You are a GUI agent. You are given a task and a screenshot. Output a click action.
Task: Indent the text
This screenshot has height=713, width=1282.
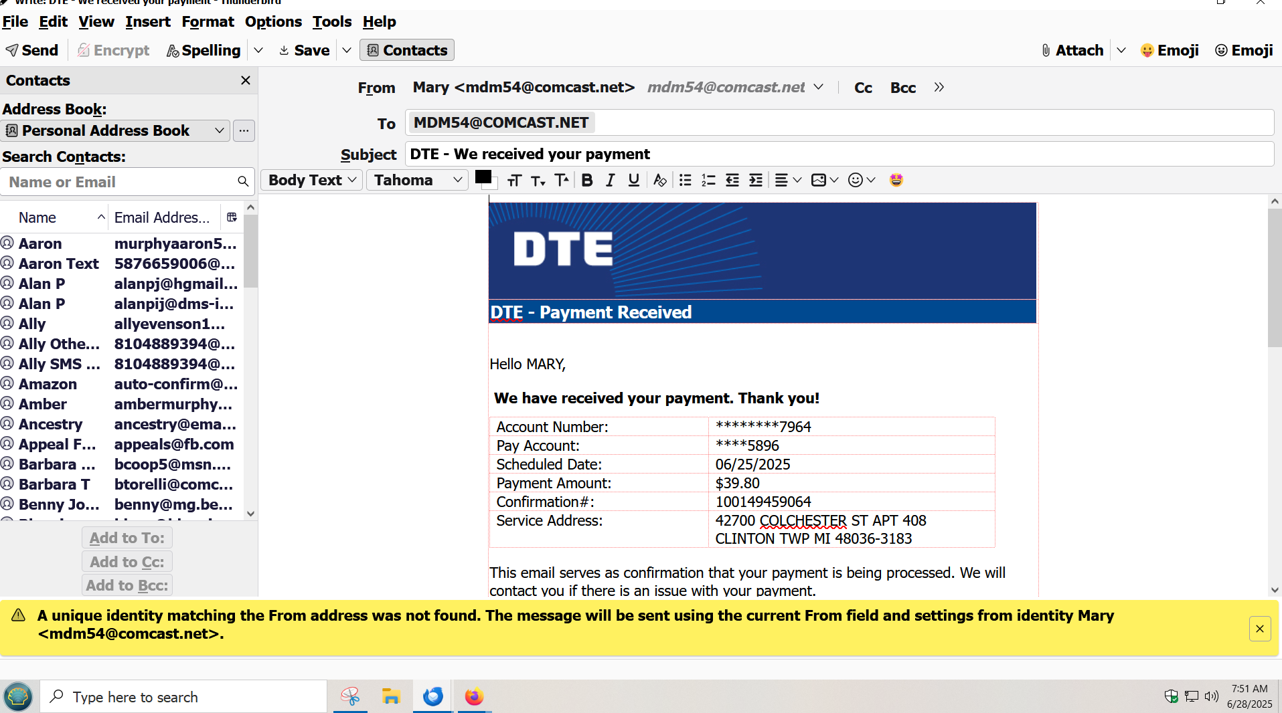pyautogui.click(x=756, y=180)
